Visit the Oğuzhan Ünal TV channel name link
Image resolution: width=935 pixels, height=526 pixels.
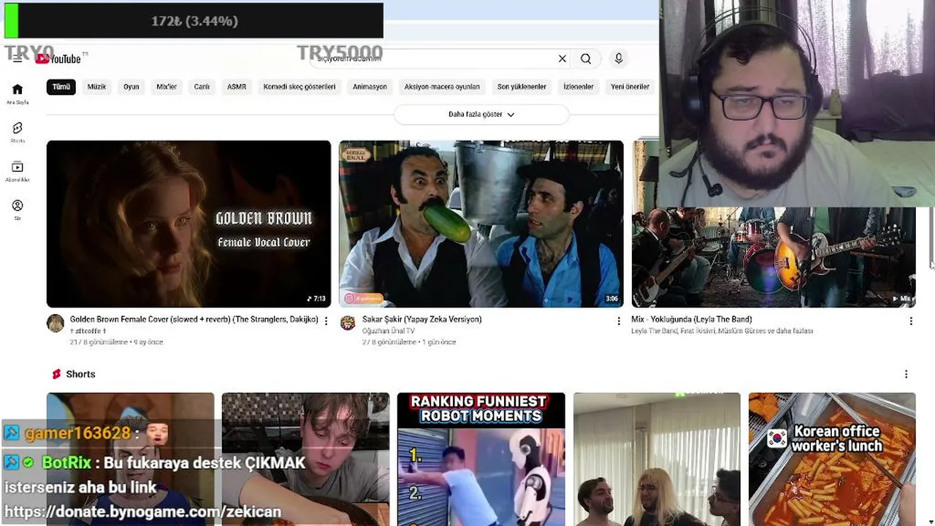coord(389,331)
